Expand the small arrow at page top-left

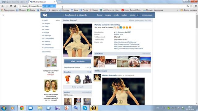pyautogui.click(x=3, y=15)
